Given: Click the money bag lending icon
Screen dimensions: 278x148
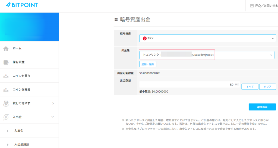Looking at the screenshot, I should coord(6,103).
